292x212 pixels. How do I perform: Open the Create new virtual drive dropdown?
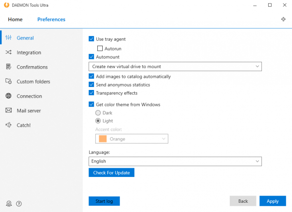[175, 67]
